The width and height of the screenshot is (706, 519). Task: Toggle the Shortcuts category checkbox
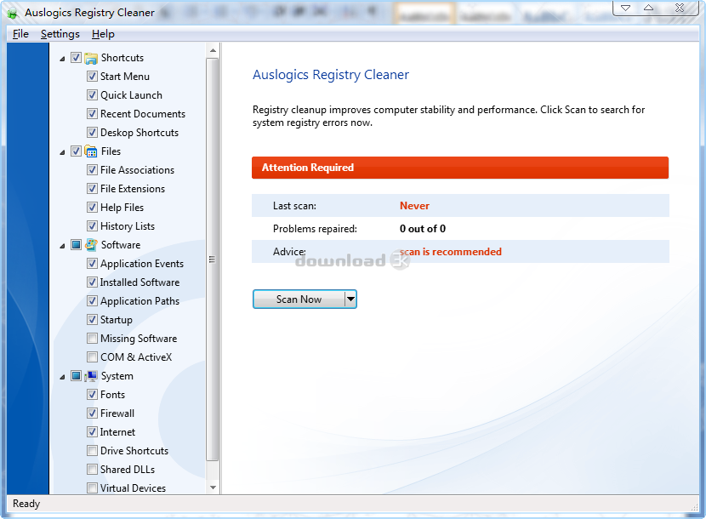click(76, 58)
